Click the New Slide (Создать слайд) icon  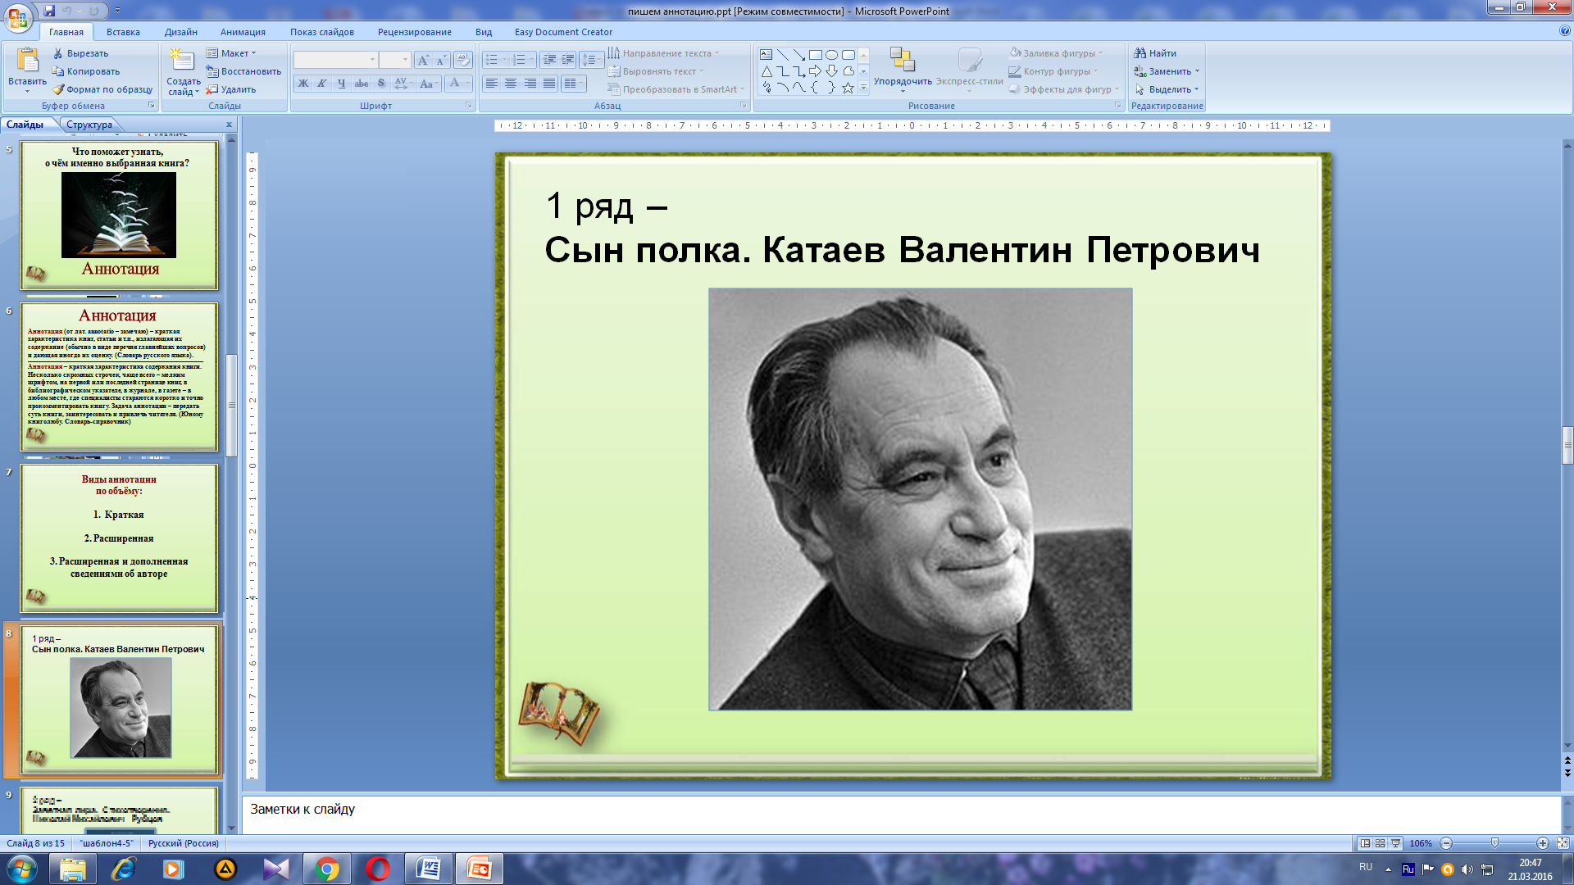click(182, 61)
